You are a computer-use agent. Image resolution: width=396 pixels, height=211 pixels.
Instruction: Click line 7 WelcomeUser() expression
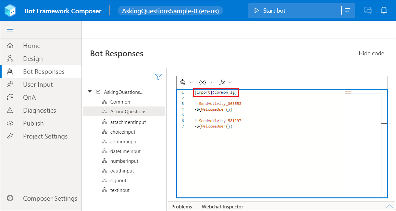pos(213,126)
